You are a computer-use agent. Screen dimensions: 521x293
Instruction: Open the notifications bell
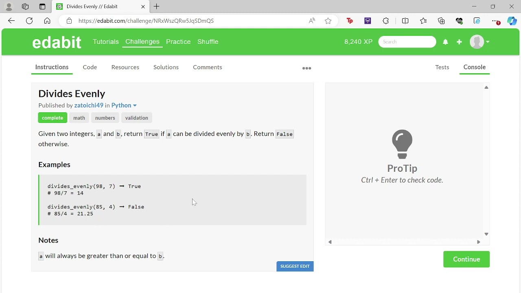pyautogui.click(x=445, y=42)
